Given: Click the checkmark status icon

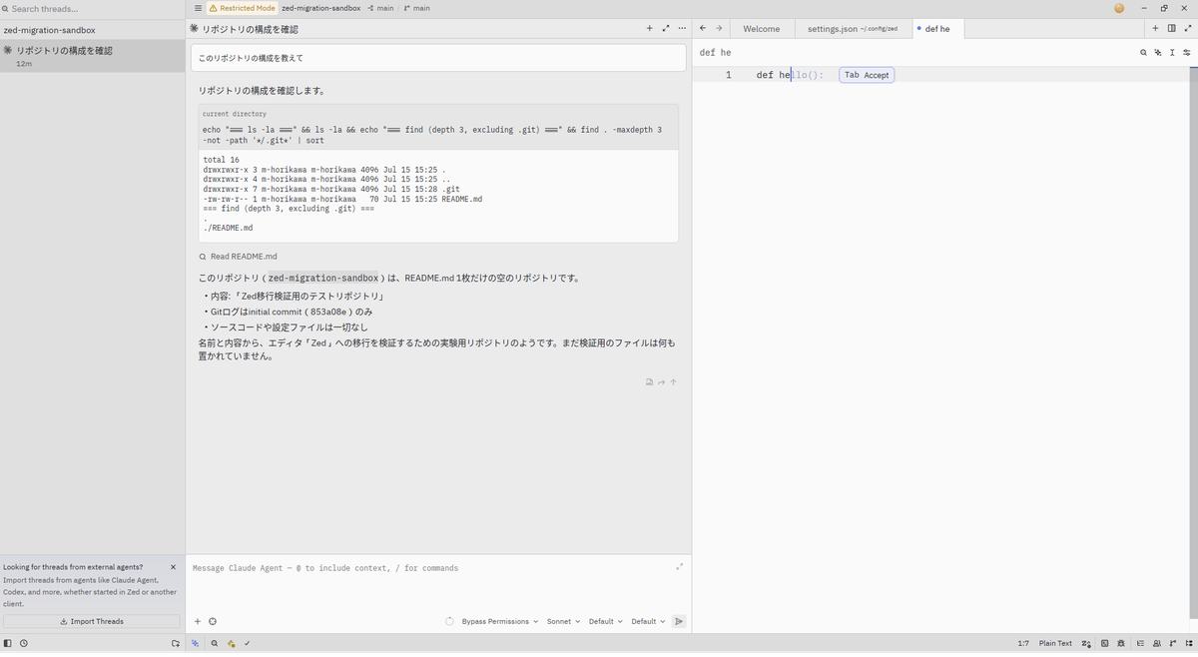Looking at the screenshot, I should (247, 644).
